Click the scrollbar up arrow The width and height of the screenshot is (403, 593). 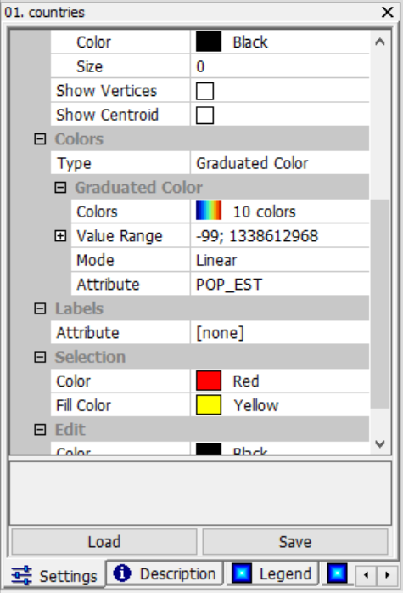pos(380,42)
